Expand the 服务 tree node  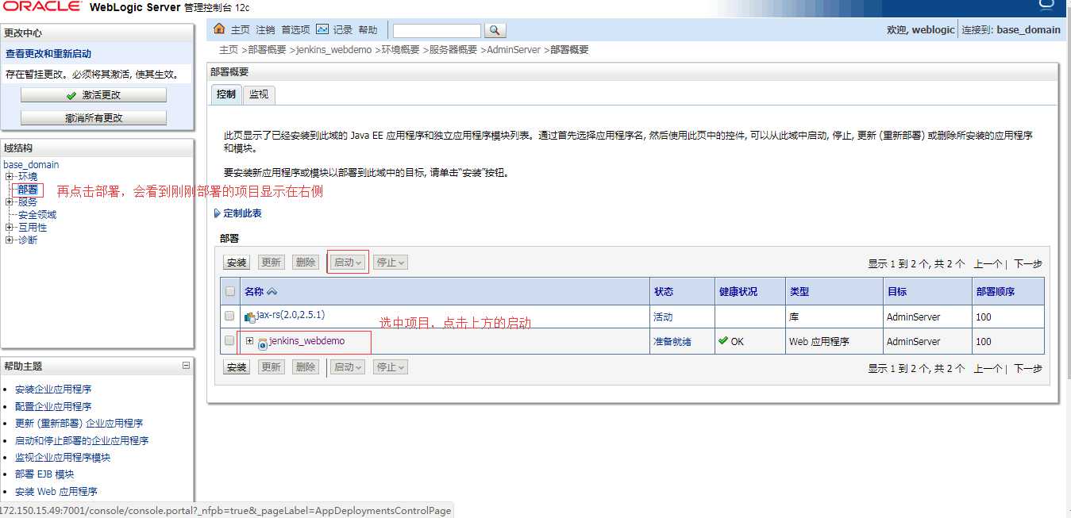coord(9,201)
